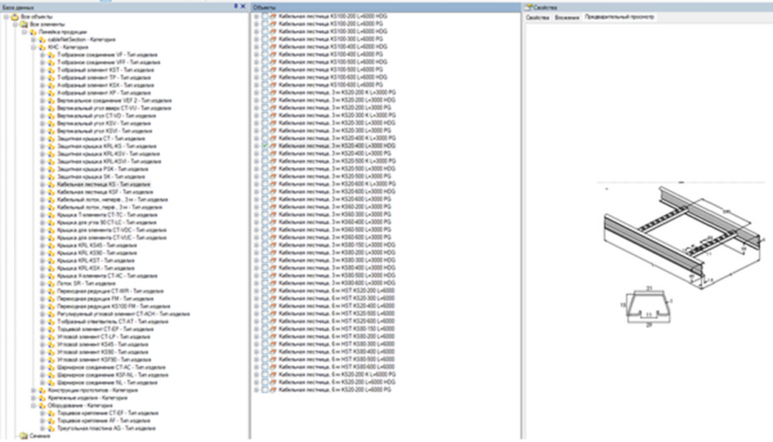Click the cableNetSection category icon
This screenshot has width=773, height=442.
[42, 39]
